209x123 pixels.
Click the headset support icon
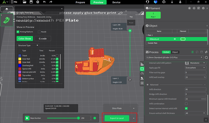pyautogui.click(x=148, y=2)
